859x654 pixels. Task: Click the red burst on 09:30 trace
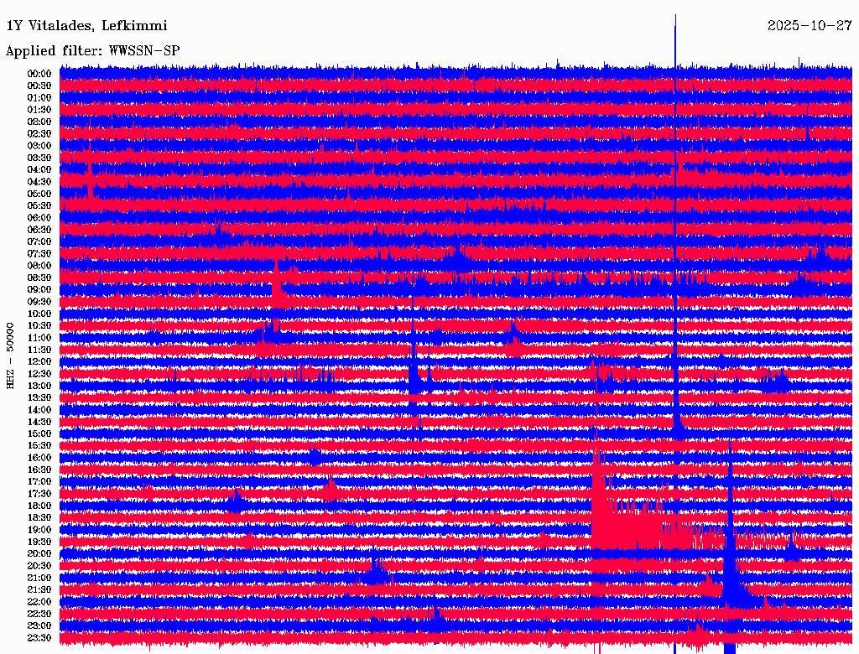(x=278, y=290)
